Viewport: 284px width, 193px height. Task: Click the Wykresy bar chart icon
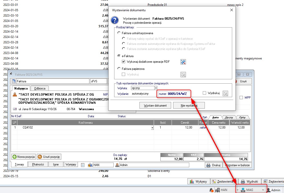[192, 182]
